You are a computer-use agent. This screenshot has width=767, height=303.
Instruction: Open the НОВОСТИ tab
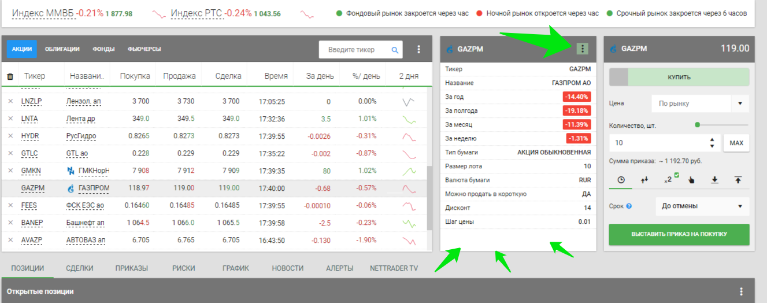click(287, 268)
